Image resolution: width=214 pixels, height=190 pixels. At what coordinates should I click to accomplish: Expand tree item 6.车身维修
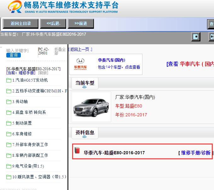tap(22, 134)
